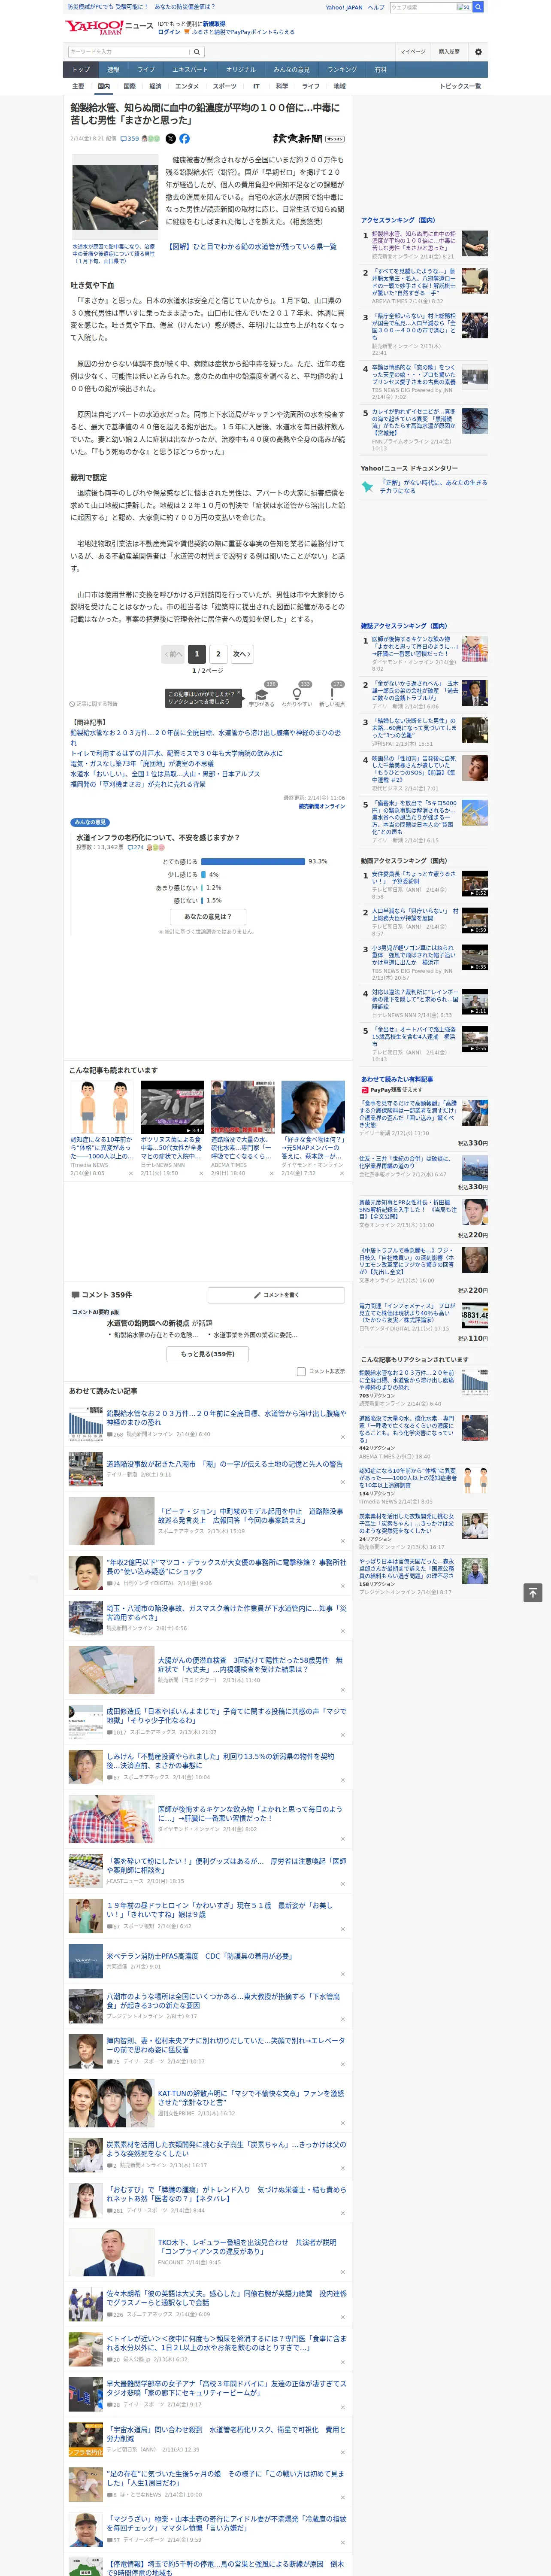The height and width of the screenshot is (2576, 551).
Task: Click the 少し感じる 4% poll bar
Action: point(203,874)
